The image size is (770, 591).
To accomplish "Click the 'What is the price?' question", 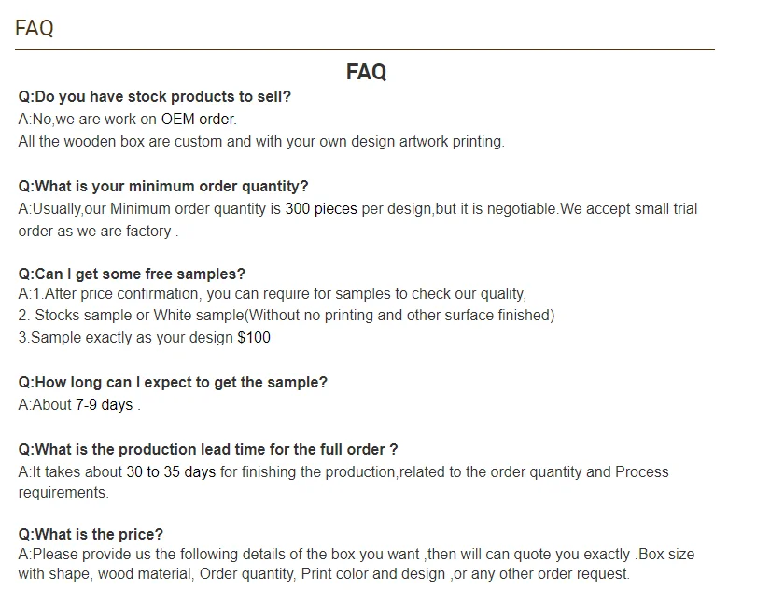I will pyautogui.click(x=91, y=534).
